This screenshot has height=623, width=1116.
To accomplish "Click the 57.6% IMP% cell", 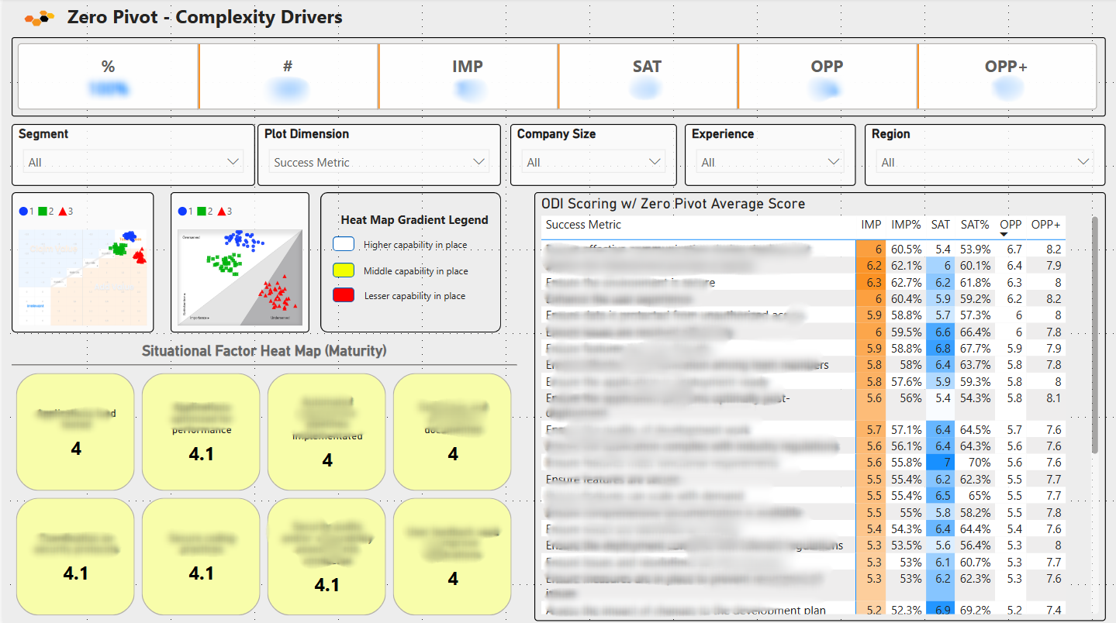I will (x=906, y=381).
